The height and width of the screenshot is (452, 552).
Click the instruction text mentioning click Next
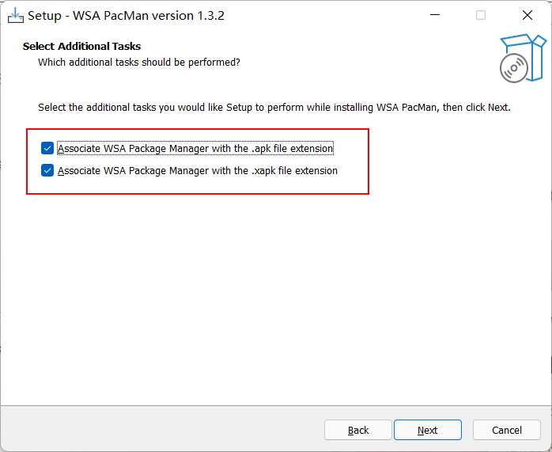point(274,107)
